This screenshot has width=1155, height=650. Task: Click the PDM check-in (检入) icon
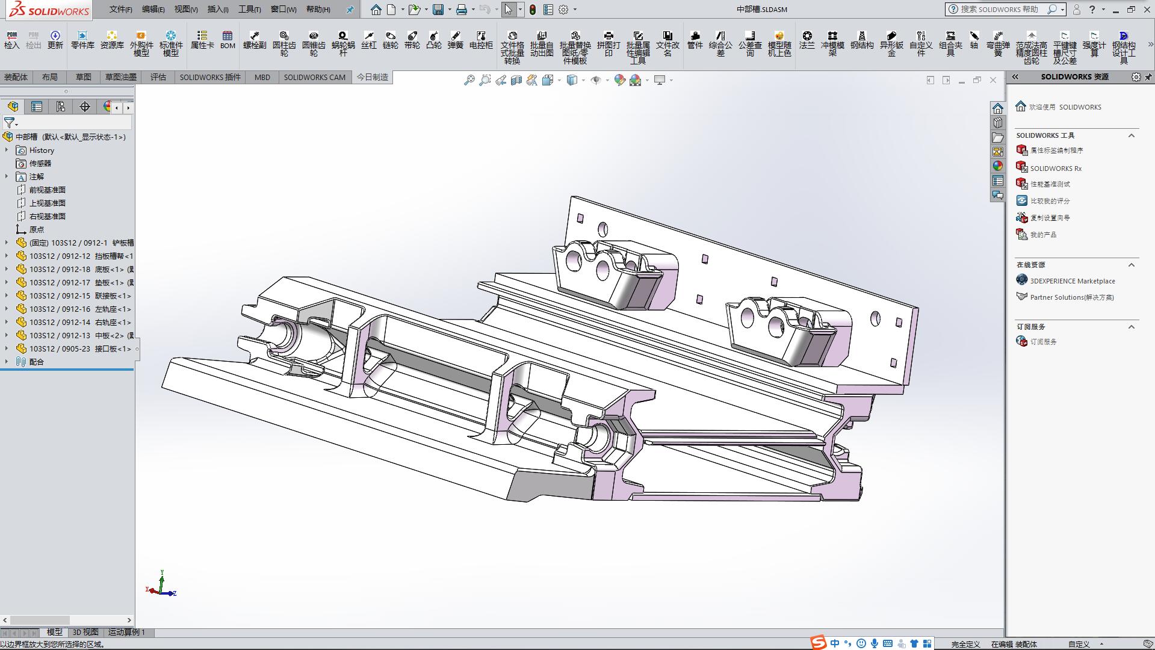(12, 40)
